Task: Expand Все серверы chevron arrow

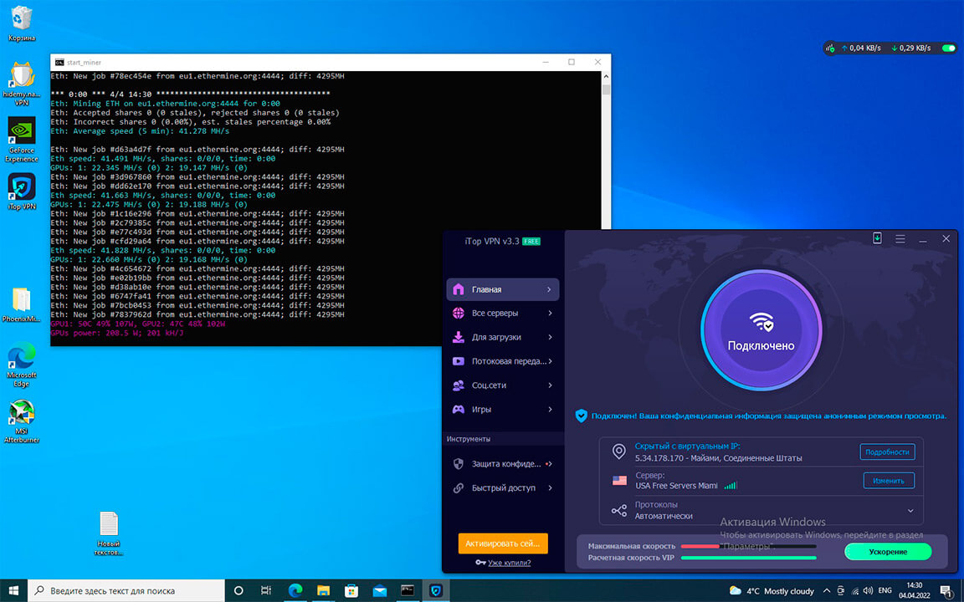Action: pos(550,314)
